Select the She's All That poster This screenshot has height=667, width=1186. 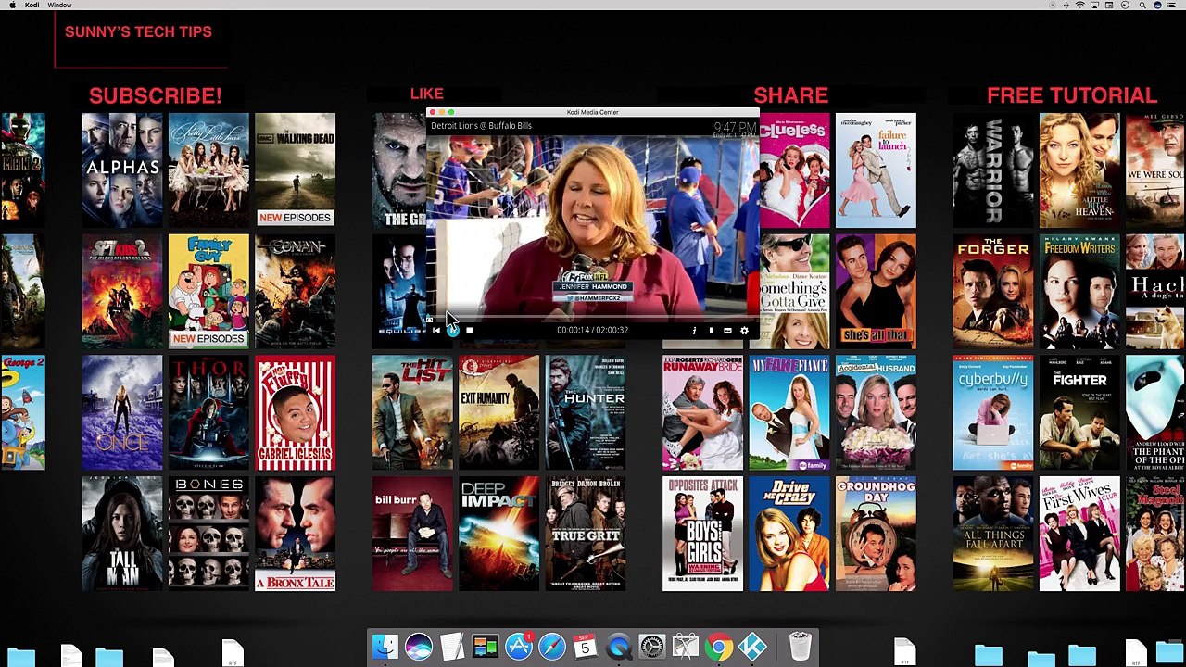point(876,291)
